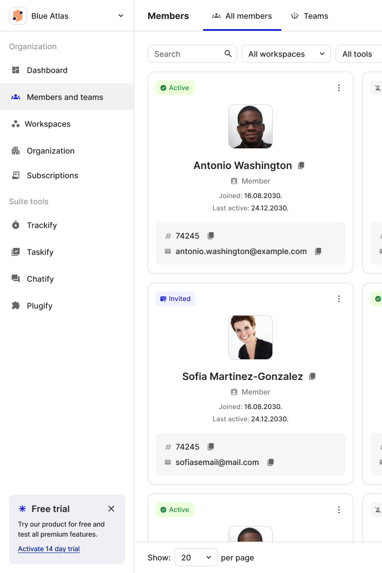The height and width of the screenshot is (573, 382).
Task: Copy sofiasemail@mail.com email address
Action: tap(271, 463)
